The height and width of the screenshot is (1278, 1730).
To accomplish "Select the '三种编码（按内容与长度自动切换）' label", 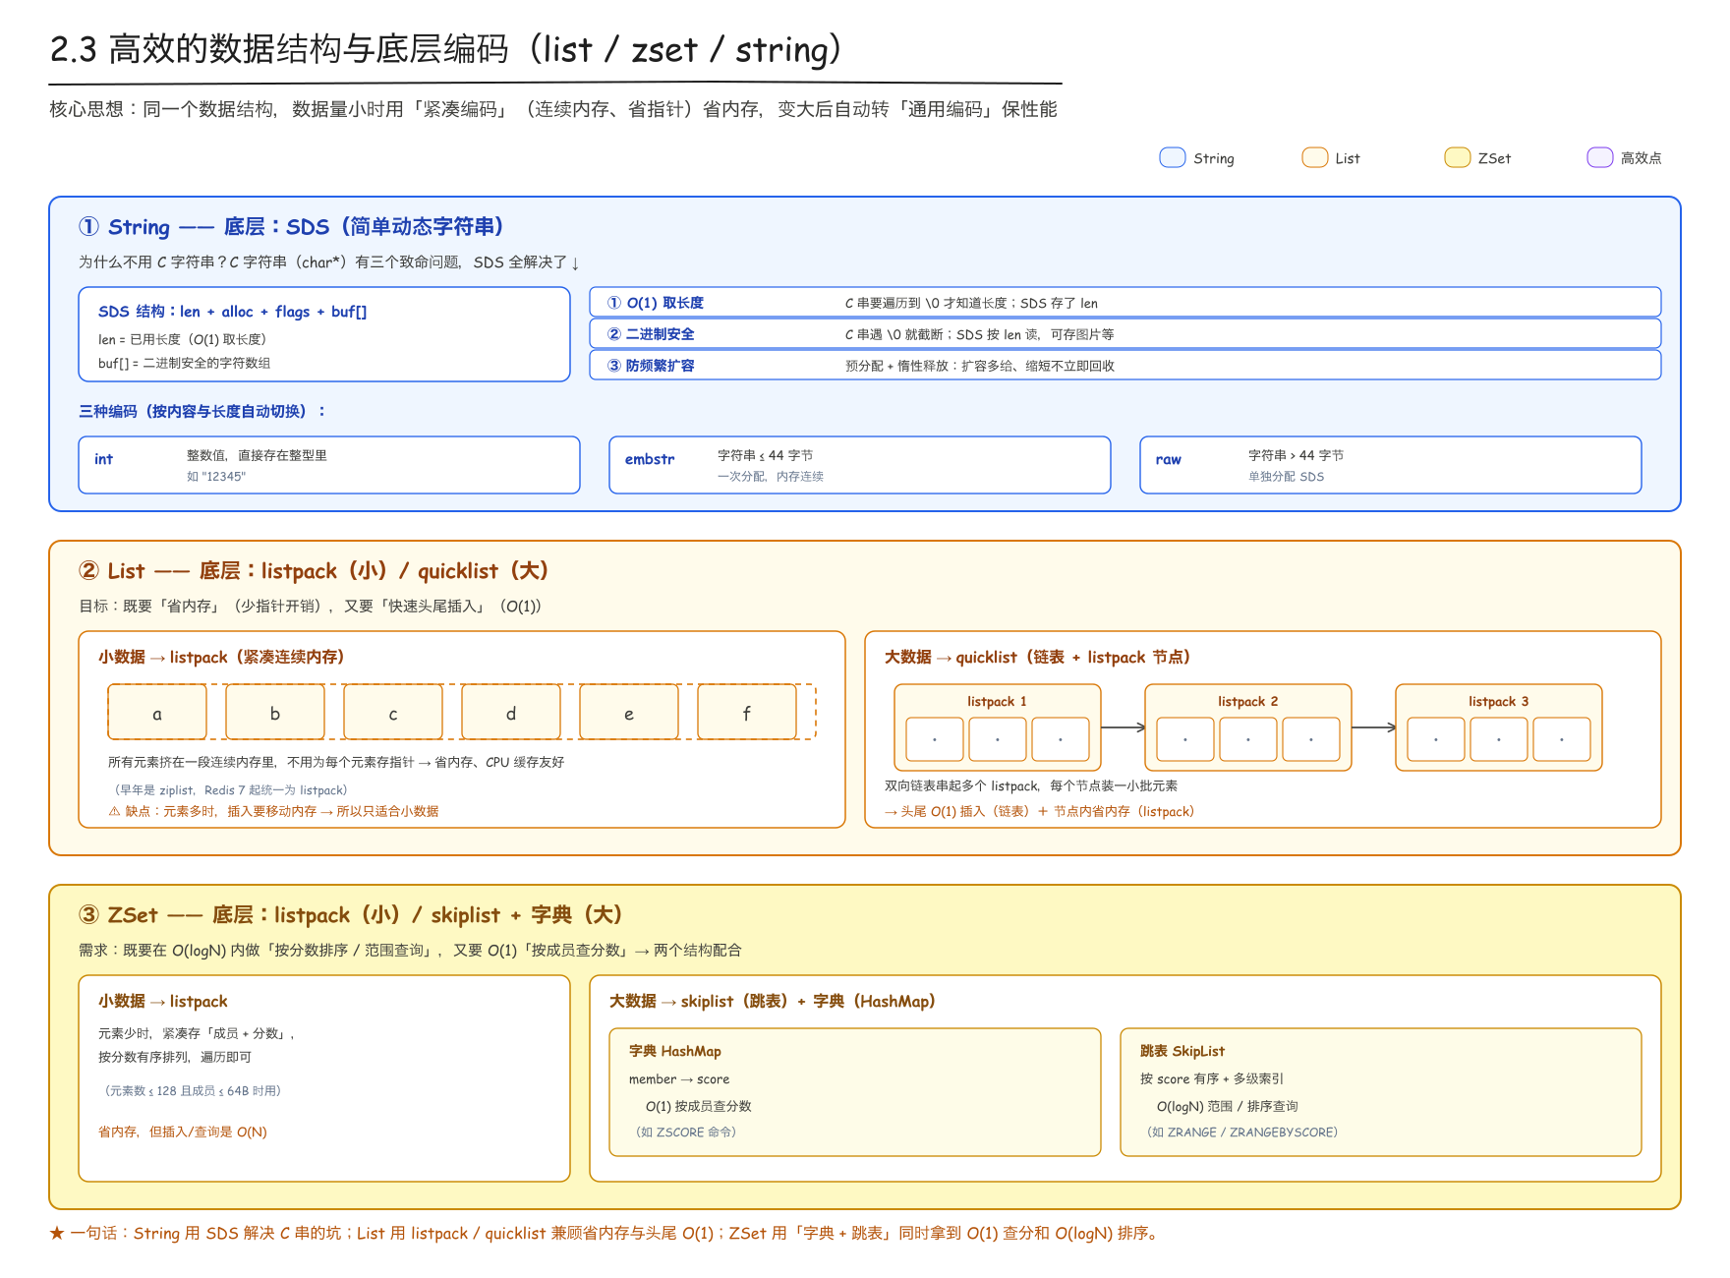I will click(x=202, y=411).
